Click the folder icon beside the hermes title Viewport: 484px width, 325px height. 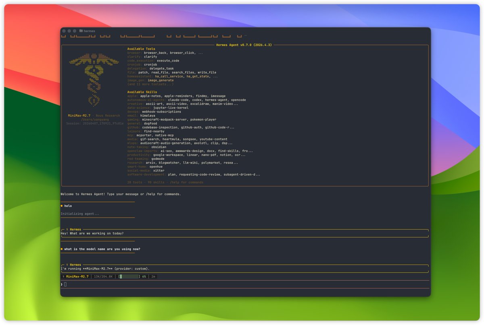click(81, 31)
